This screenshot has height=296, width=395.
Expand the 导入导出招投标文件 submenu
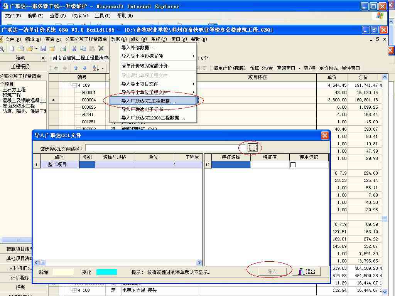point(194,56)
